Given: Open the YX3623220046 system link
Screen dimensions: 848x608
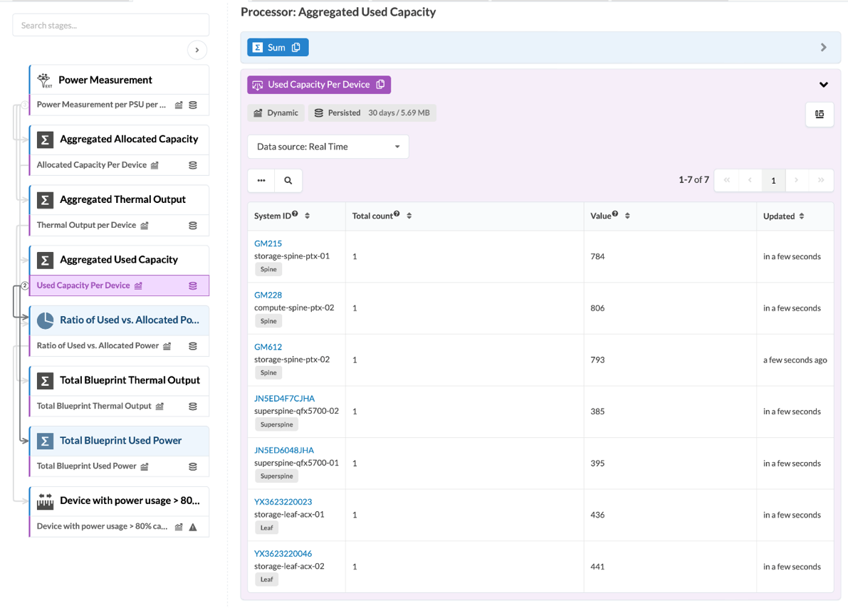Looking at the screenshot, I should click(283, 553).
